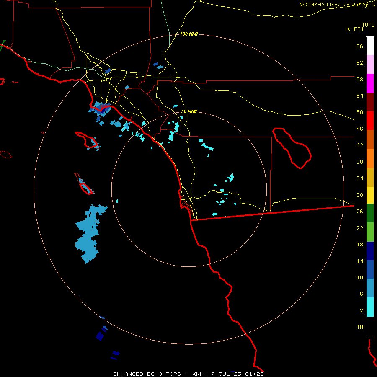Image resolution: width=377 pixels, height=377 pixels.
Task: Click the "50" legend value
Action: click(x=360, y=112)
